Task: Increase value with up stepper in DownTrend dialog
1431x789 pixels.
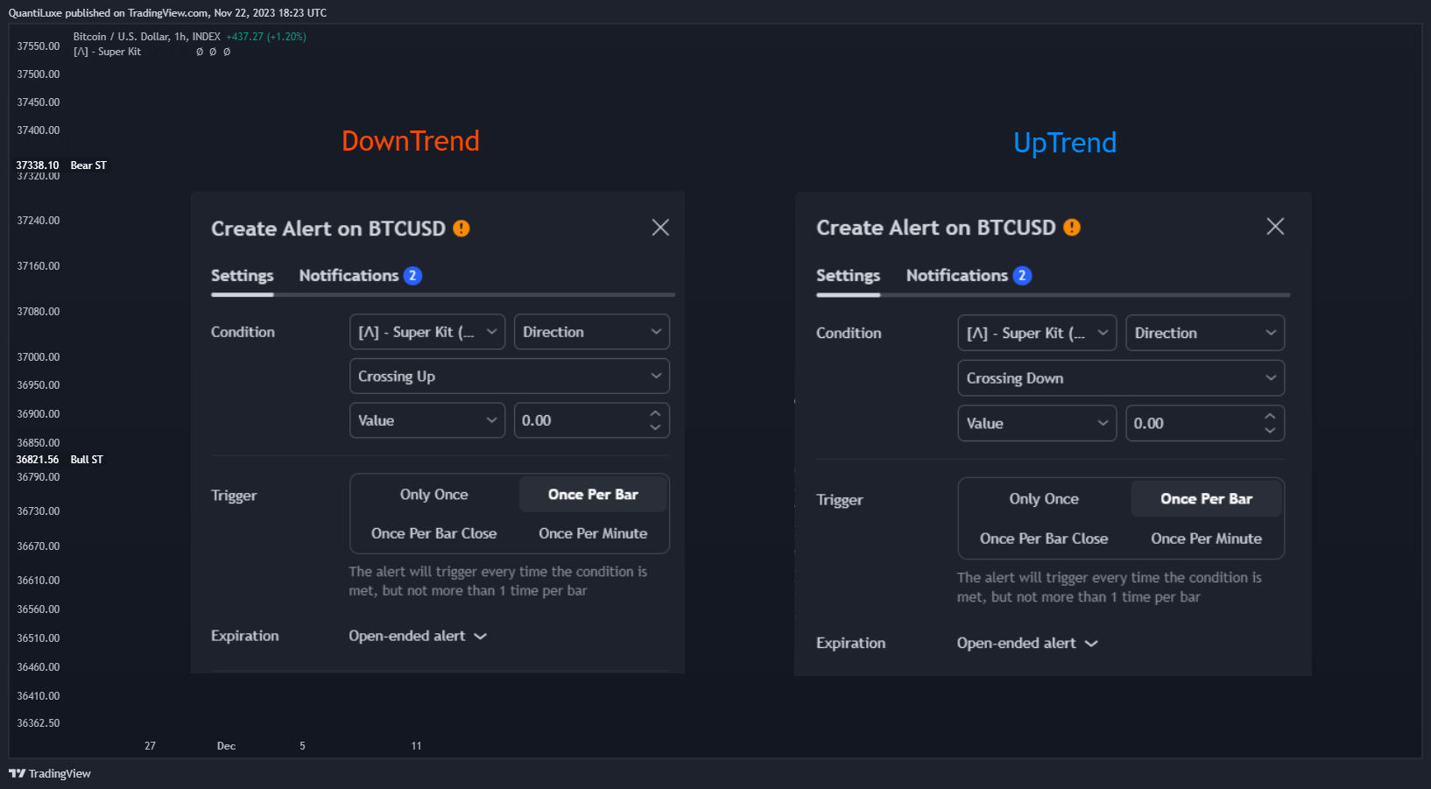Action: pos(656,413)
